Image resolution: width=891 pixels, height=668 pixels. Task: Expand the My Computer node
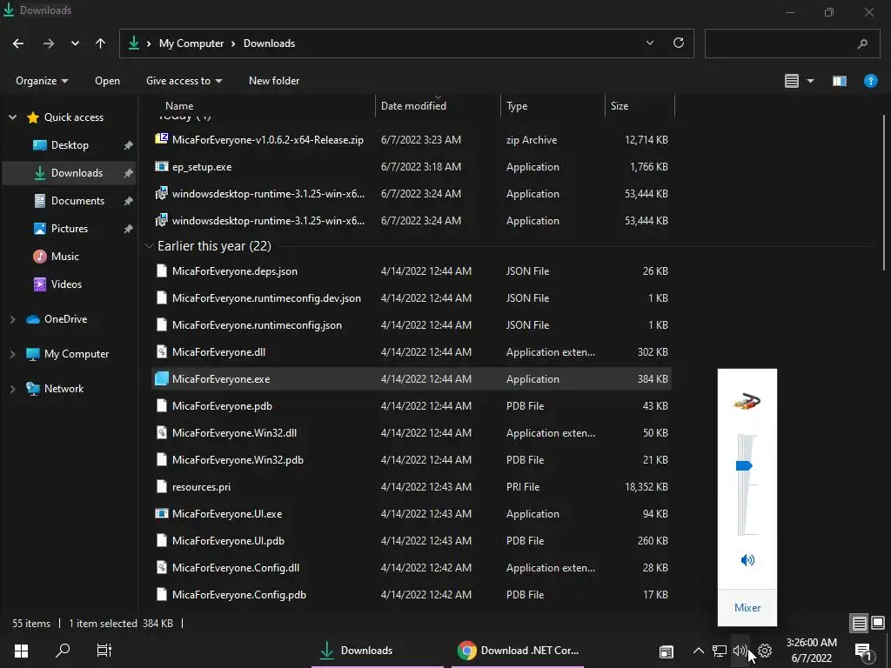coord(12,354)
